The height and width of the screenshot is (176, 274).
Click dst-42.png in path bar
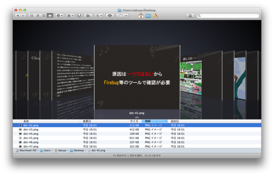pyautogui.click(x=96, y=150)
